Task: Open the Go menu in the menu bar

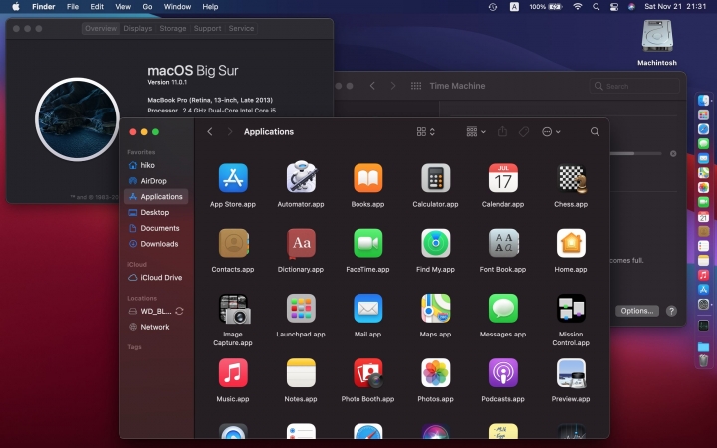Action: pyautogui.click(x=147, y=7)
